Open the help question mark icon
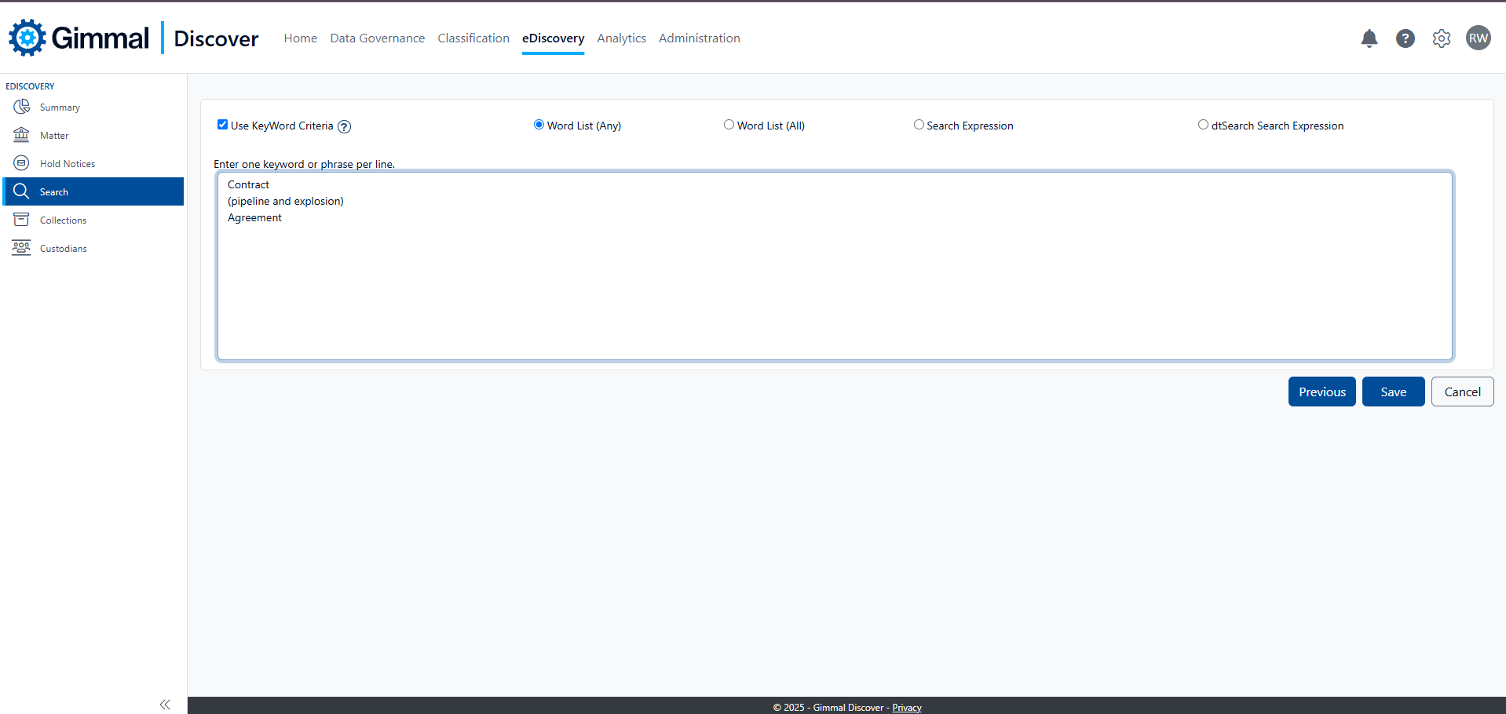1506x714 pixels. [1405, 38]
